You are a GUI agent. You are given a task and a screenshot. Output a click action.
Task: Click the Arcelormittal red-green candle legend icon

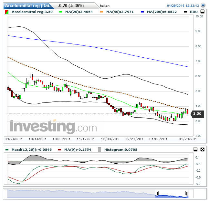coord(7,12)
